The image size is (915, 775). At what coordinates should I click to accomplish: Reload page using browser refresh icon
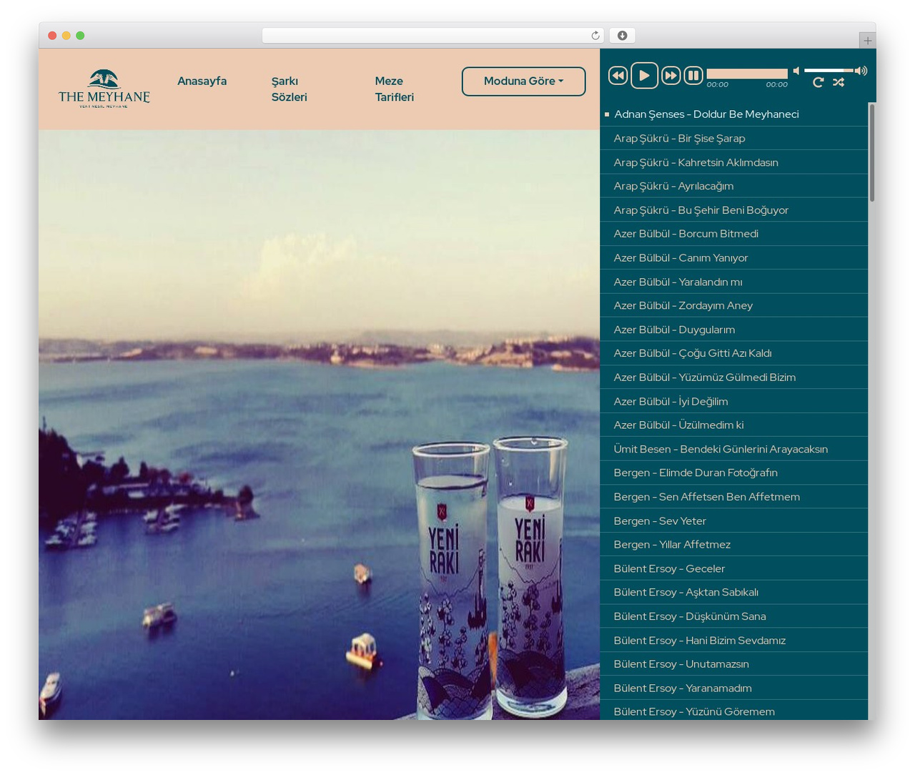[595, 36]
